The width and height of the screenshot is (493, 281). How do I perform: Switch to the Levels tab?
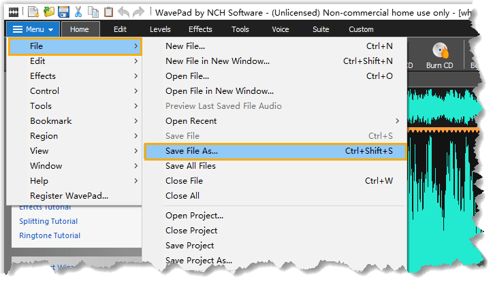(160, 29)
